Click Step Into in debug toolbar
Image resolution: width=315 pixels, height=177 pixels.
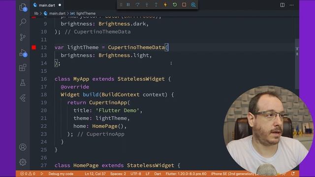tap(147, 4)
